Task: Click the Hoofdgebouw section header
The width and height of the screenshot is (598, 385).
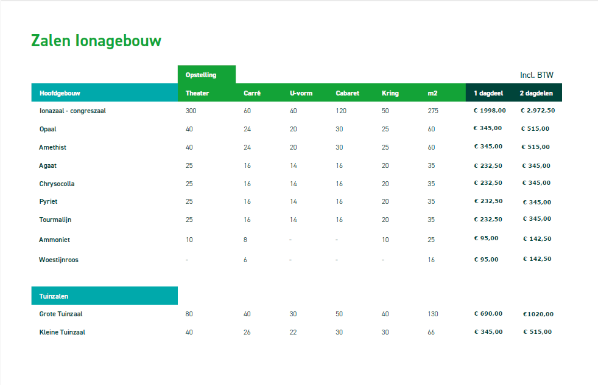Action: [60, 93]
